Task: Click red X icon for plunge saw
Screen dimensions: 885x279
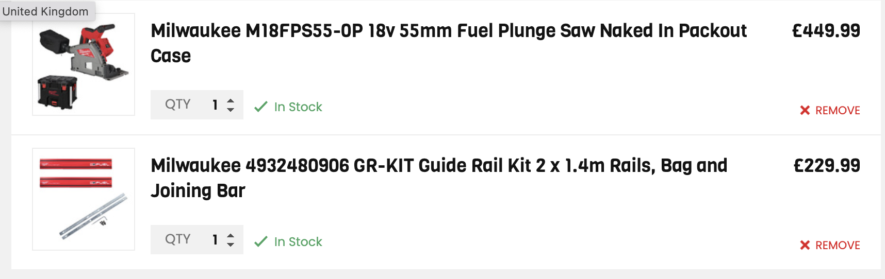Action: click(x=805, y=110)
